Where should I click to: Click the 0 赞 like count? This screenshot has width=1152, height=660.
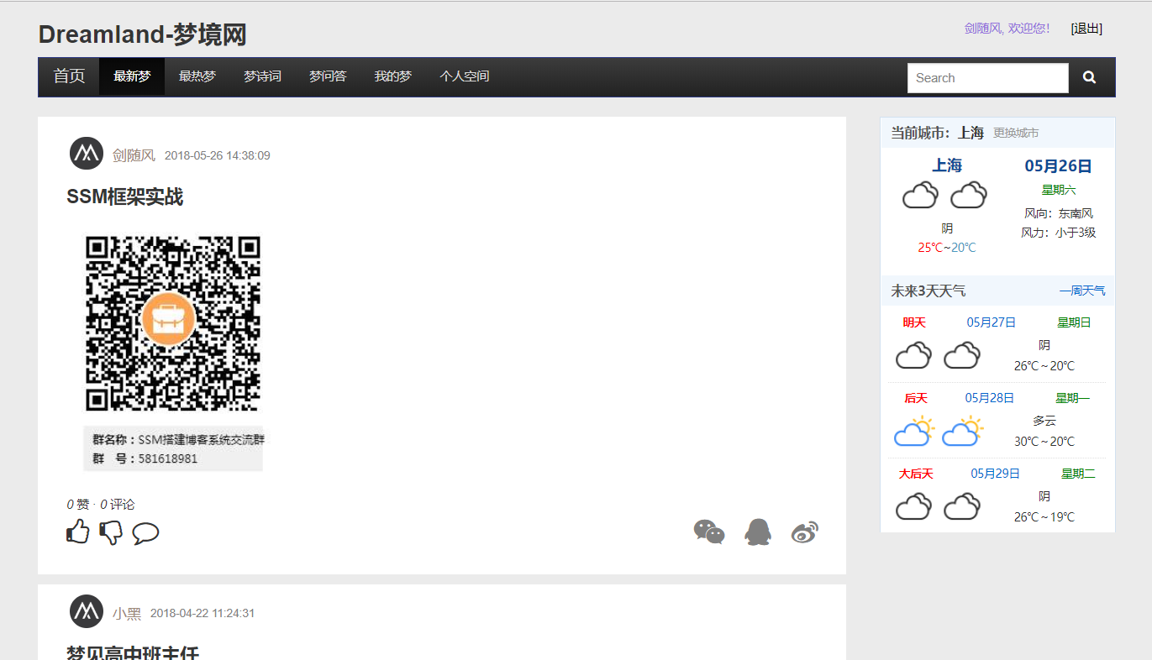[x=78, y=505]
